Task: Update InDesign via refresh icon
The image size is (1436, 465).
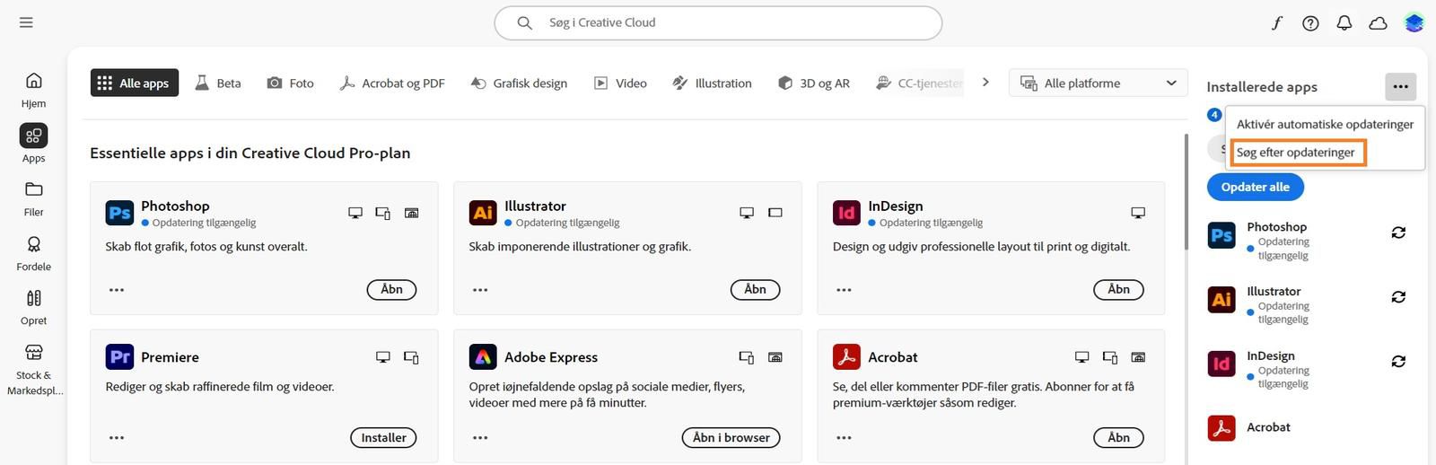Action: 1398,362
